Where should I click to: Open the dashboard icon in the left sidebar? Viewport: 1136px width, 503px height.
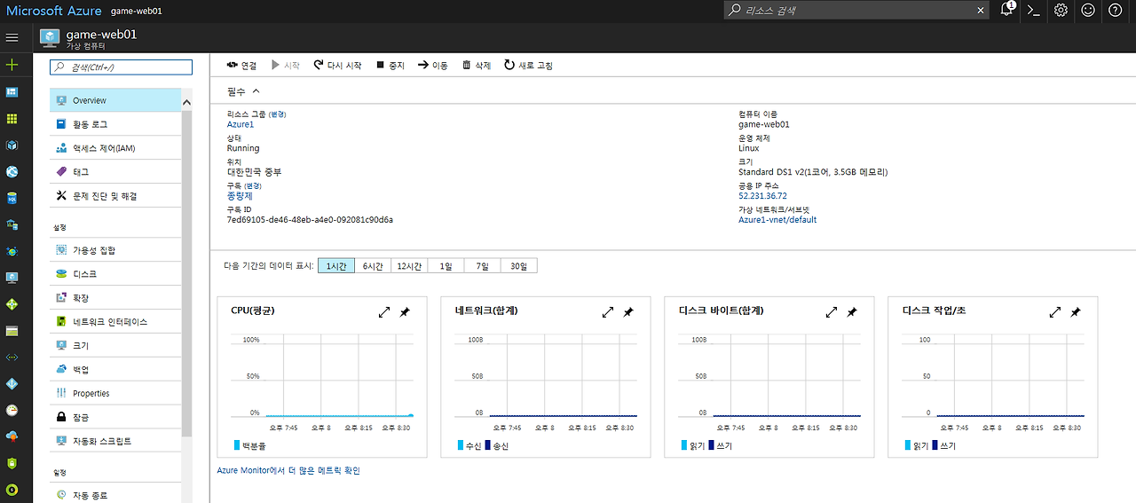(x=12, y=91)
